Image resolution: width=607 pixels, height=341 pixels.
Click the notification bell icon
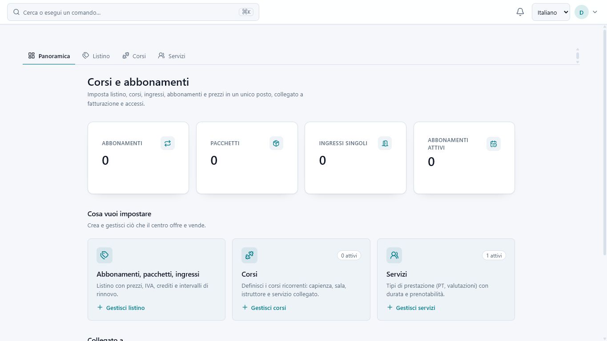tap(520, 12)
